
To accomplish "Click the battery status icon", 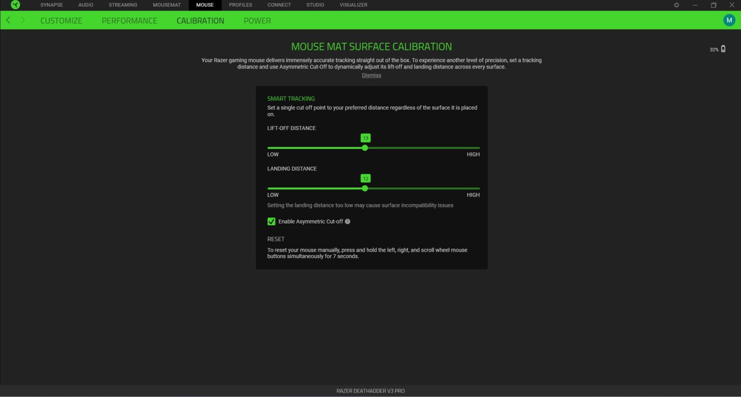I will point(723,49).
